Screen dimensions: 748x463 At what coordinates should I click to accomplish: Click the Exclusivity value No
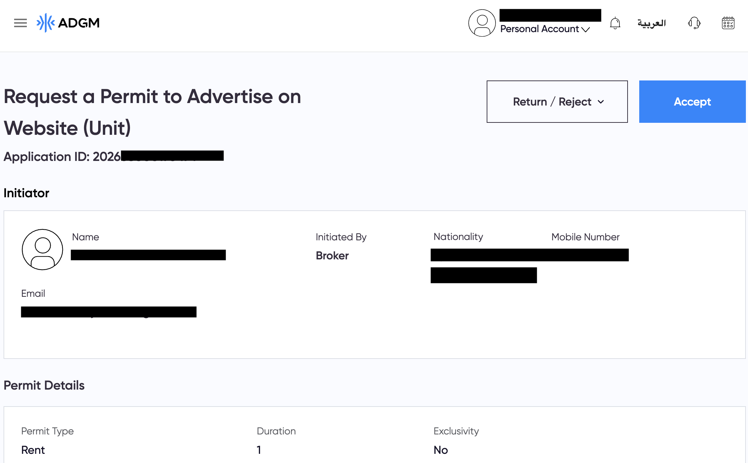pos(440,450)
